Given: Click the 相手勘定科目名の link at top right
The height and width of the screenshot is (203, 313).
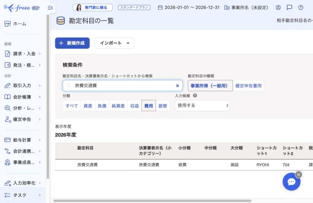Looking at the screenshot, I should pyautogui.click(x=295, y=21).
